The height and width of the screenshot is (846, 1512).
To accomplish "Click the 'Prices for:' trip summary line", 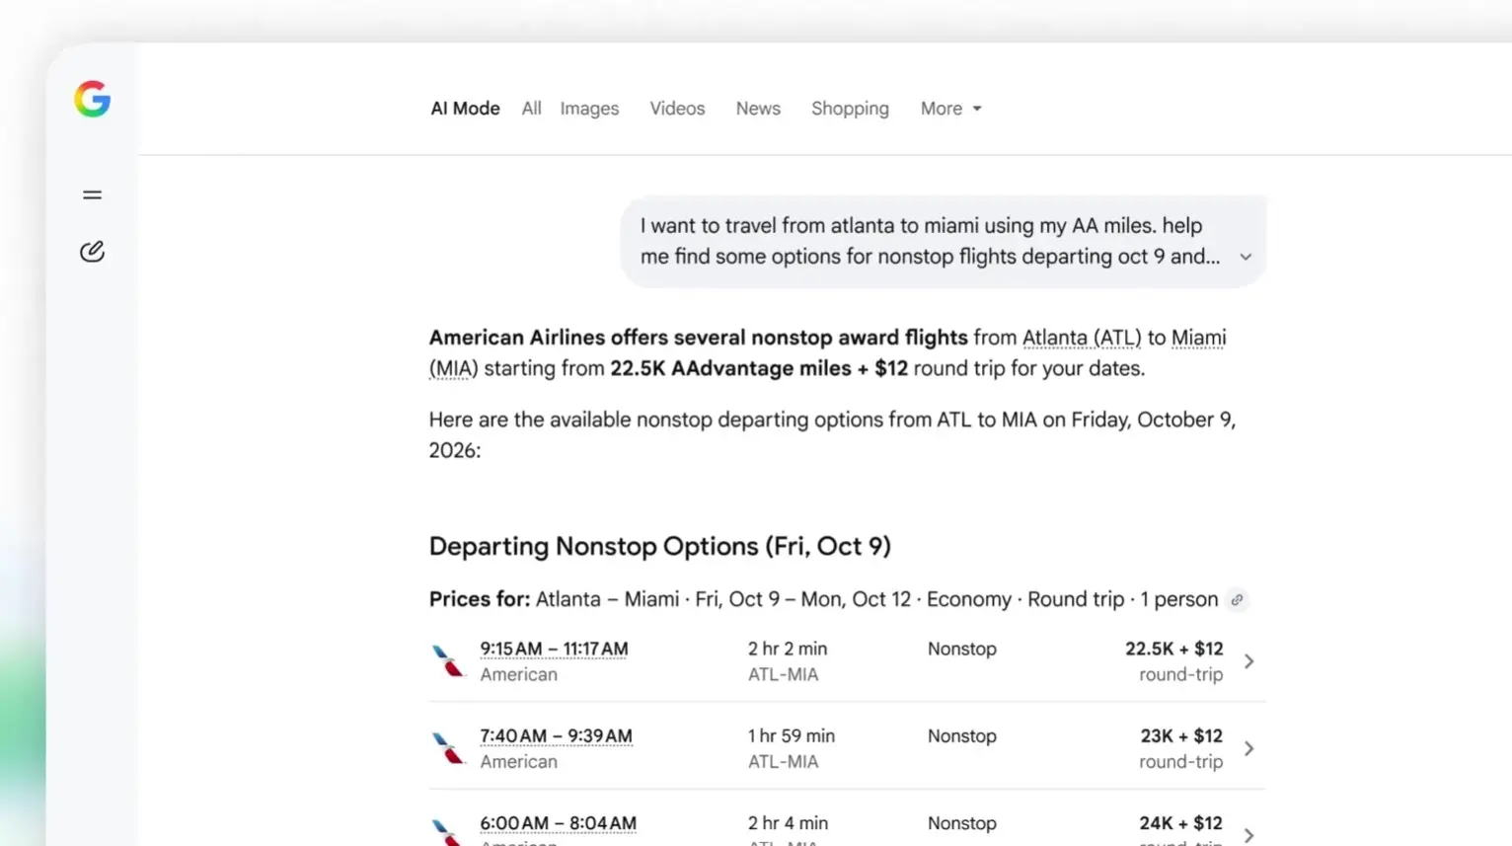I will pos(823,599).
